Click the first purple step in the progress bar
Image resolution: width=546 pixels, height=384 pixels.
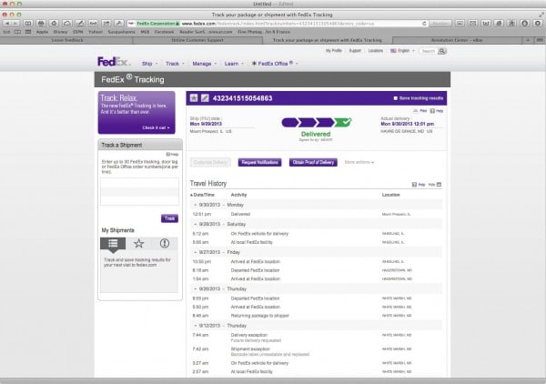tap(290, 123)
